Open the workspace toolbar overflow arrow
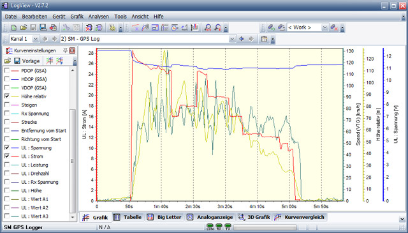The height and width of the screenshot is (233, 408). pyautogui.click(x=342, y=28)
